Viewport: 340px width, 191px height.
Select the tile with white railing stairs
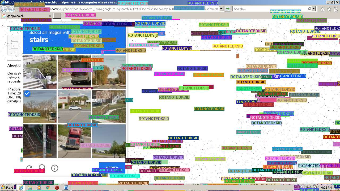click(x=40, y=72)
